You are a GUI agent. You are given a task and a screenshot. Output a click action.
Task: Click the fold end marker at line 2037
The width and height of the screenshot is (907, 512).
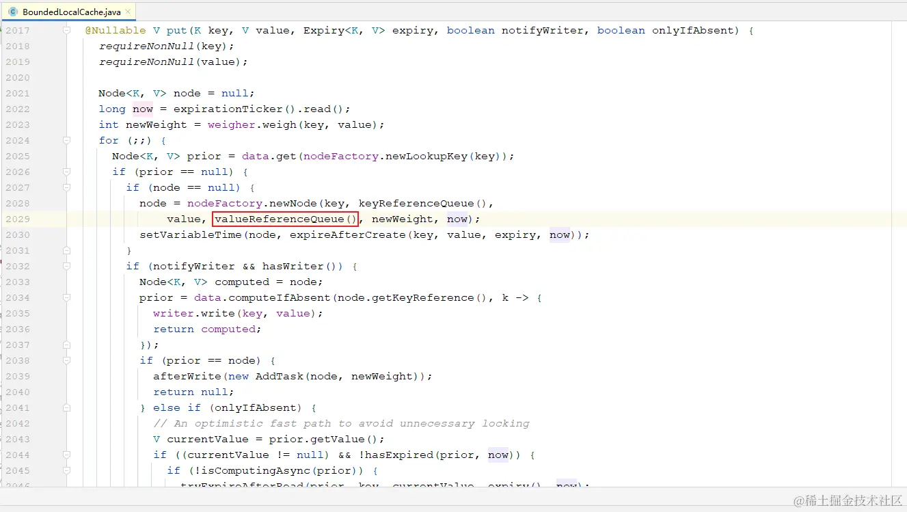pos(67,345)
